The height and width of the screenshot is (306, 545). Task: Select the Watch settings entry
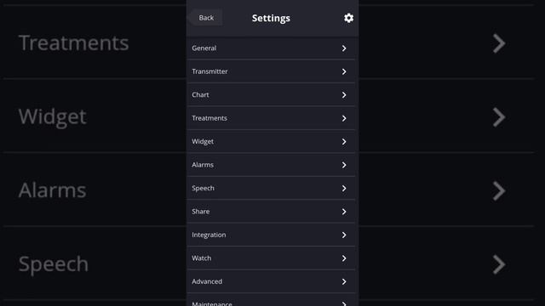(x=271, y=258)
